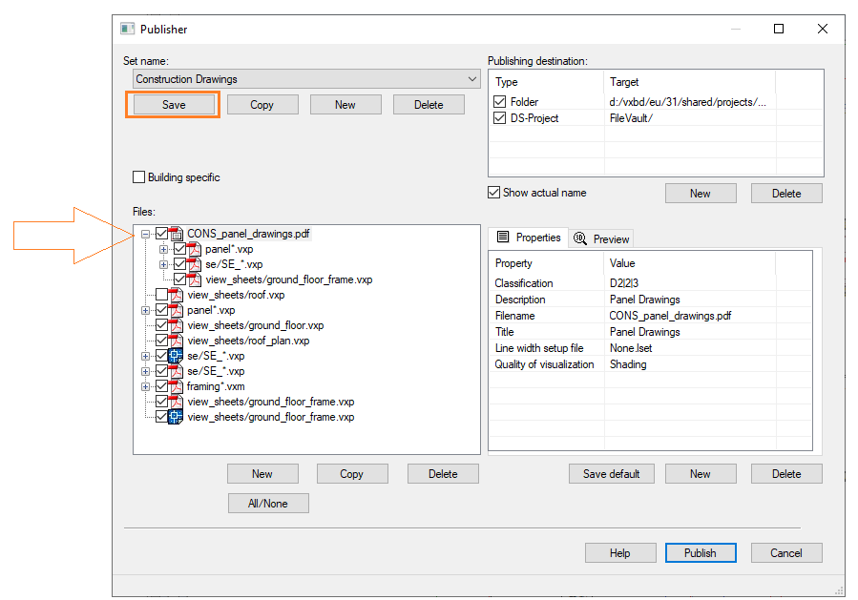Select the blue drawing icon of se/SE_*.vxp
Viewport: 858px width, 600px height.
coord(176,356)
